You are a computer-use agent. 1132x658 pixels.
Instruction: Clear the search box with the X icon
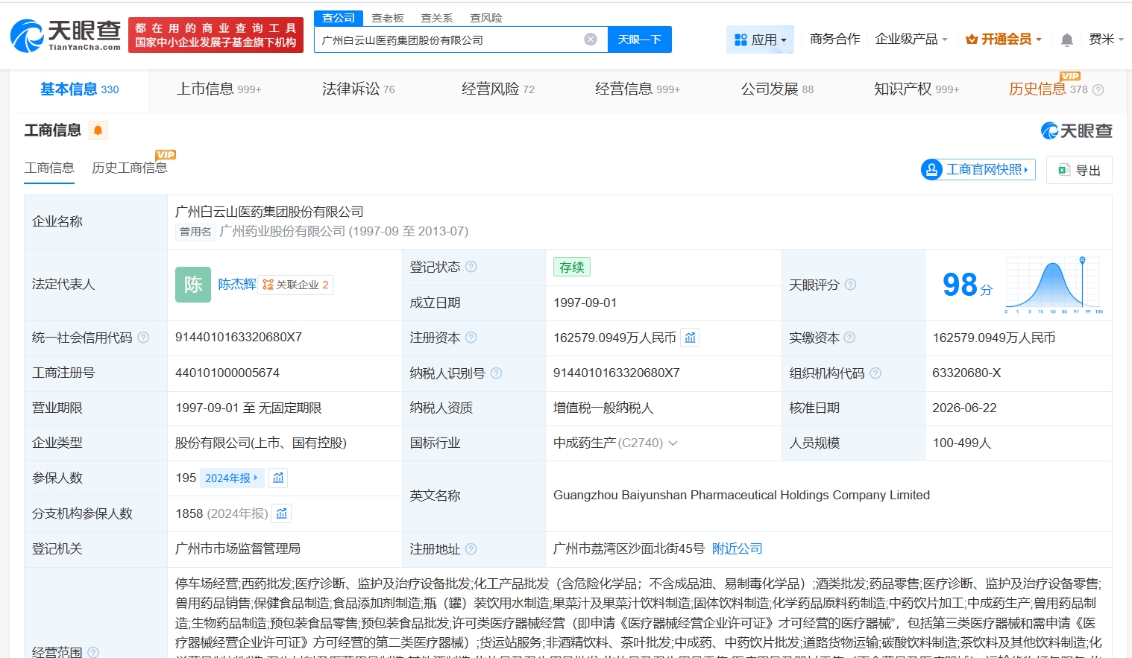coord(591,39)
